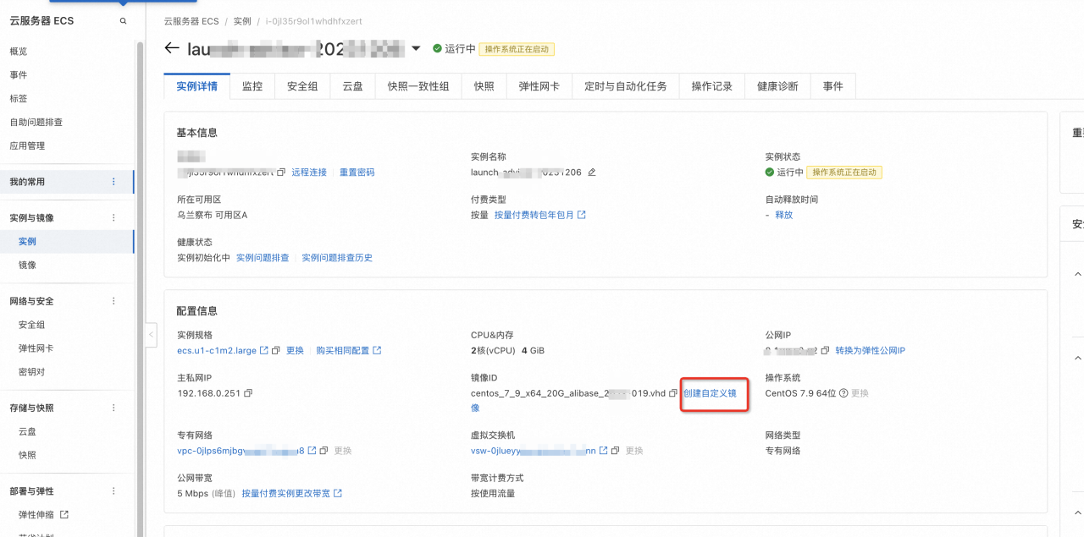
Task: Click the left sidebar vertical scrollbar
Action: point(140,254)
